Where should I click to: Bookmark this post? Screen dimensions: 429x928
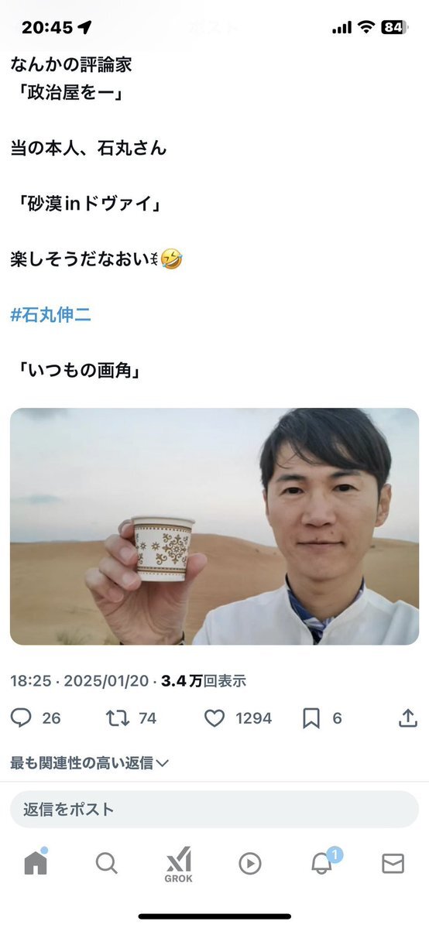[x=311, y=718]
